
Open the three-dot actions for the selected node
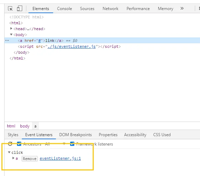[x=7, y=41]
